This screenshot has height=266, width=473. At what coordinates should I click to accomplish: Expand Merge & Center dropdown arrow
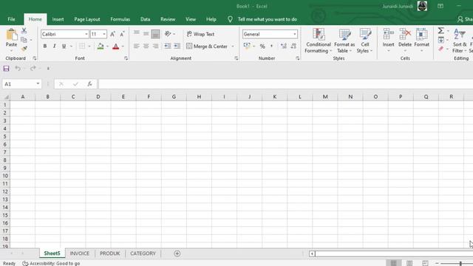tap(233, 46)
